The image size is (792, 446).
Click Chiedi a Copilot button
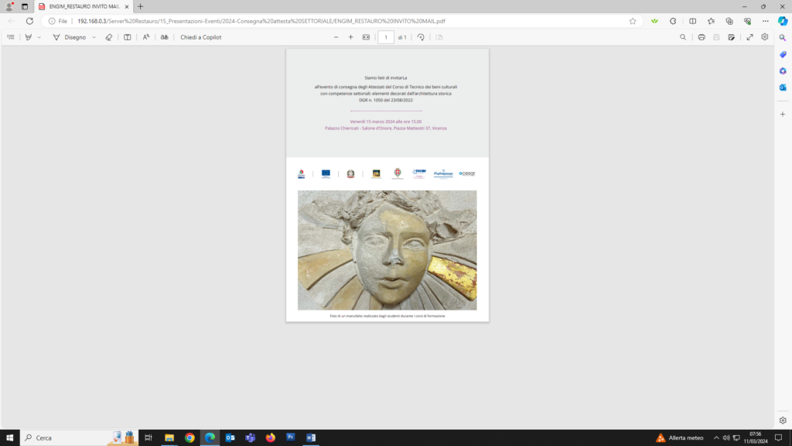(x=201, y=37)
